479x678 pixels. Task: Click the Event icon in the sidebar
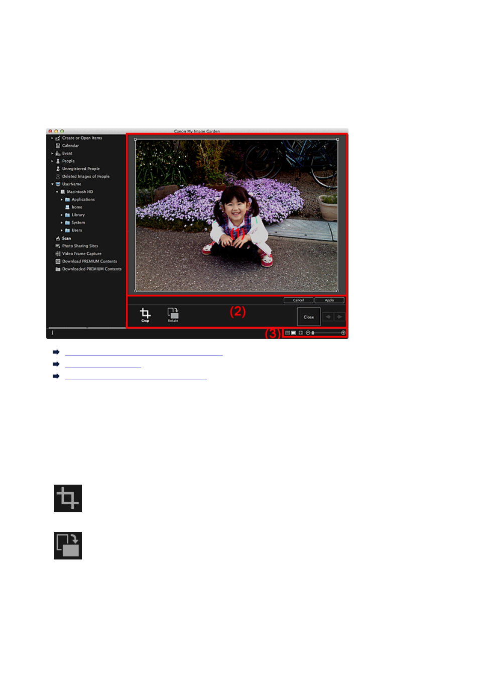(x=58, y=154)
